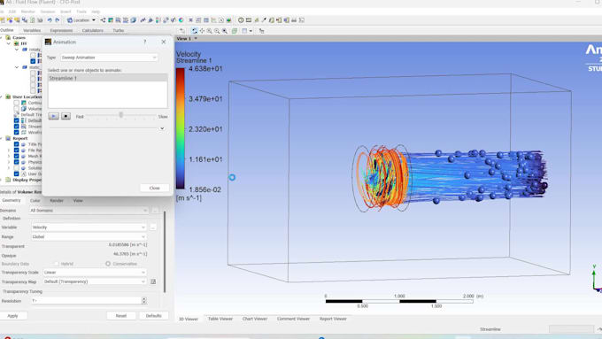Expand the Mesh Report tree node
The image size is (602, 339).
9,157
